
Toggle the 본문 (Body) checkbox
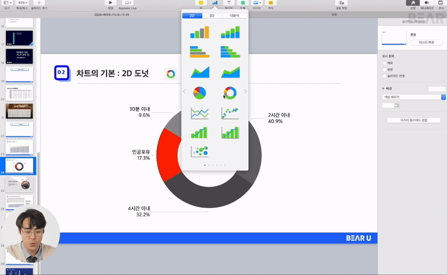coord(384,69)
